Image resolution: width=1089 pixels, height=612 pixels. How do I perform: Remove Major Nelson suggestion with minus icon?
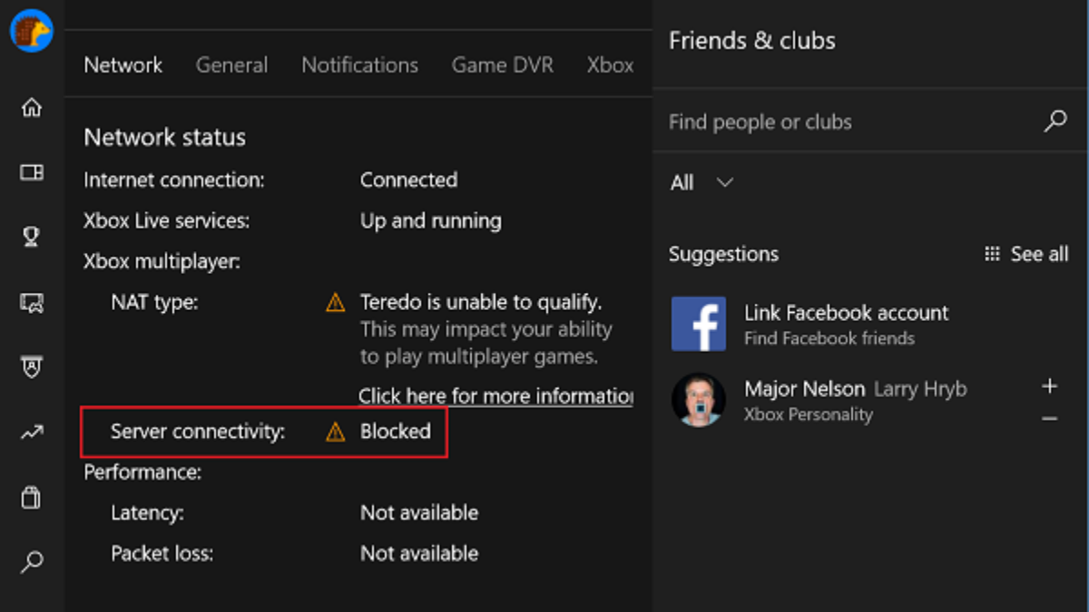(1050, 419)
